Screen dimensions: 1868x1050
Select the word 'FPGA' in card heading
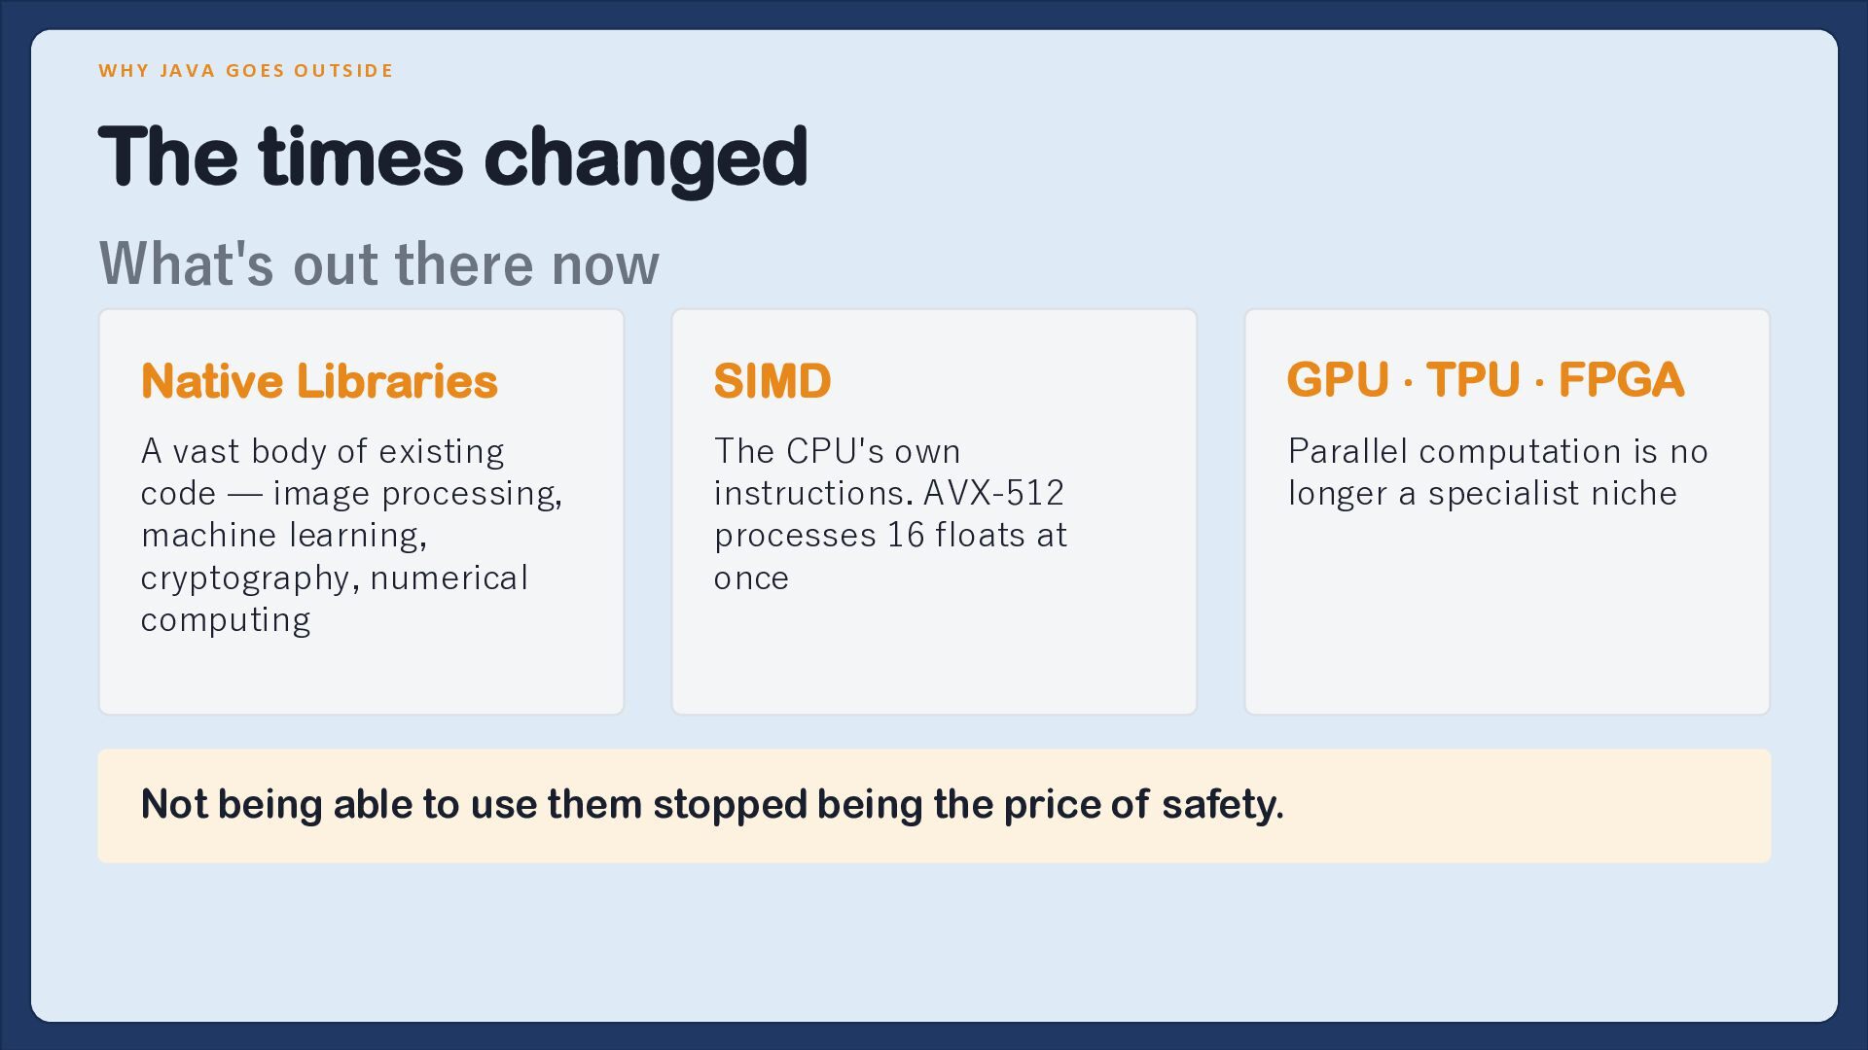pos(1621,379)
